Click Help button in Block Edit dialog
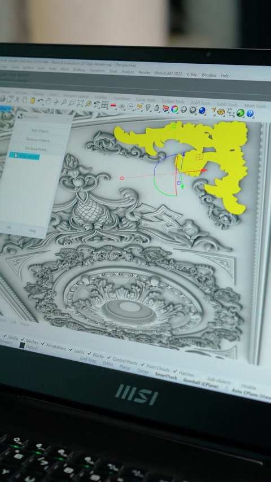The image size is (271, 482). click(32, 231)
